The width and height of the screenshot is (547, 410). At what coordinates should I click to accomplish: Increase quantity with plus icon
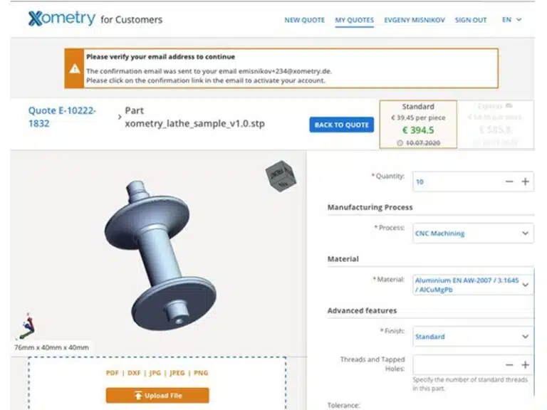click(525, 182)
